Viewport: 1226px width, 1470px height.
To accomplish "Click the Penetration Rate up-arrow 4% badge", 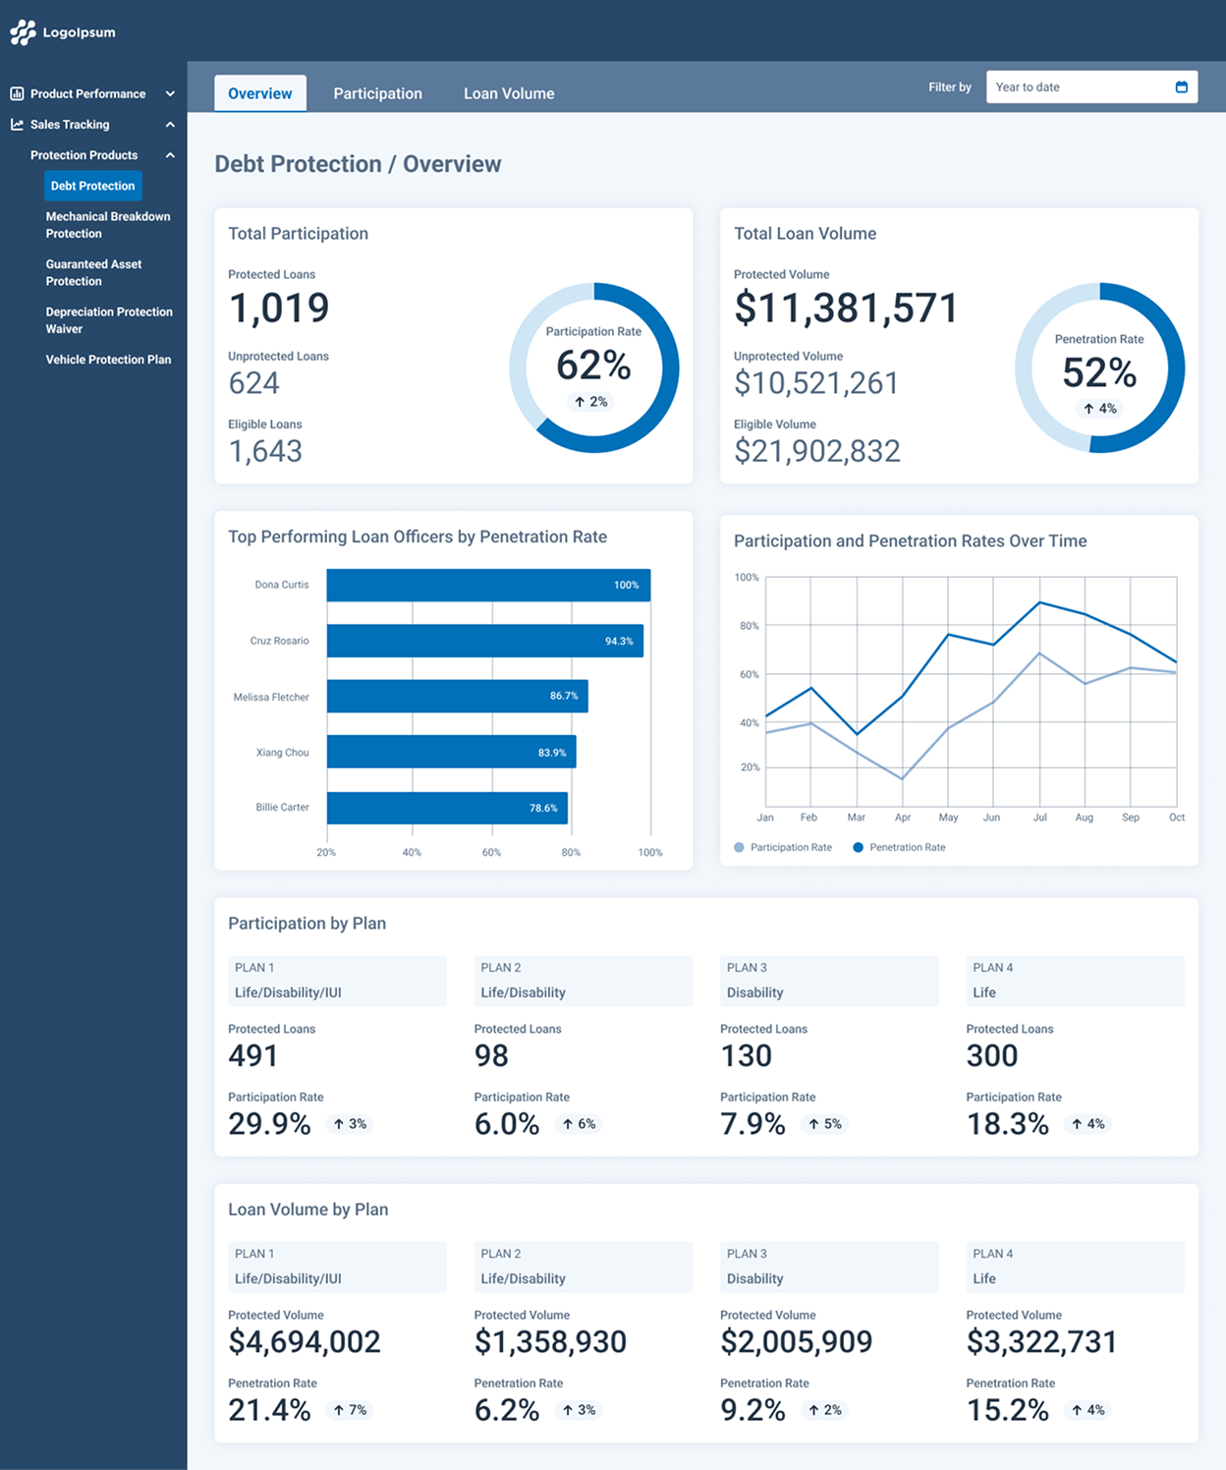I will click(x=1099, y=409).
